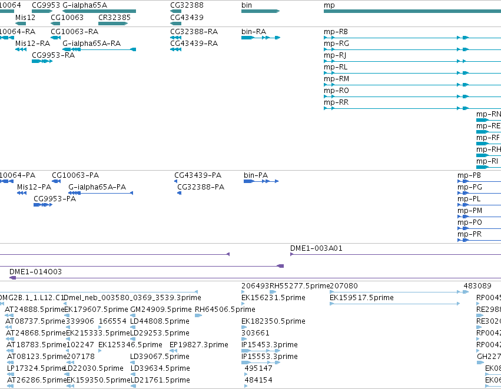Select the mp-RR transcript label
The width and height of the screenshot is (501, 389).
(336, 102)
